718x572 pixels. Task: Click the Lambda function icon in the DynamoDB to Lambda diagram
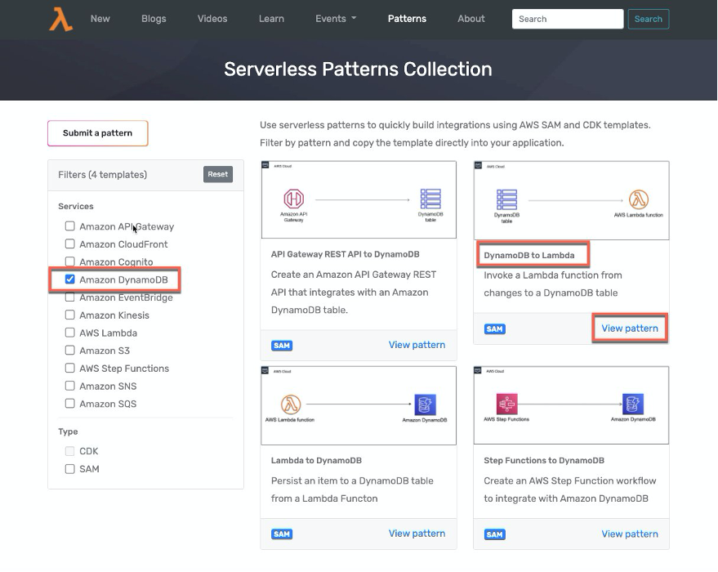click(638, 199)
